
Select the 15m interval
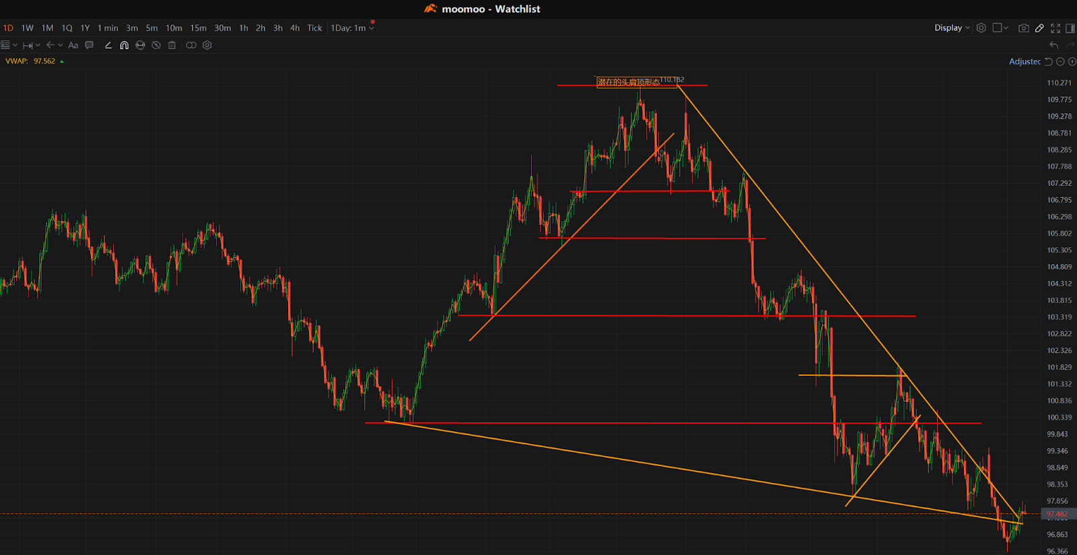(198, 28)
